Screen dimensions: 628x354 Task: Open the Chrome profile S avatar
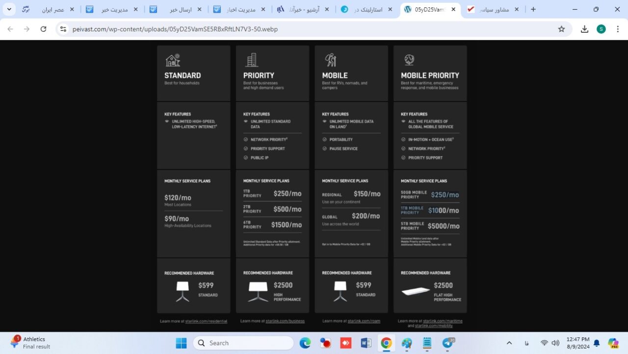click(601, 29)
